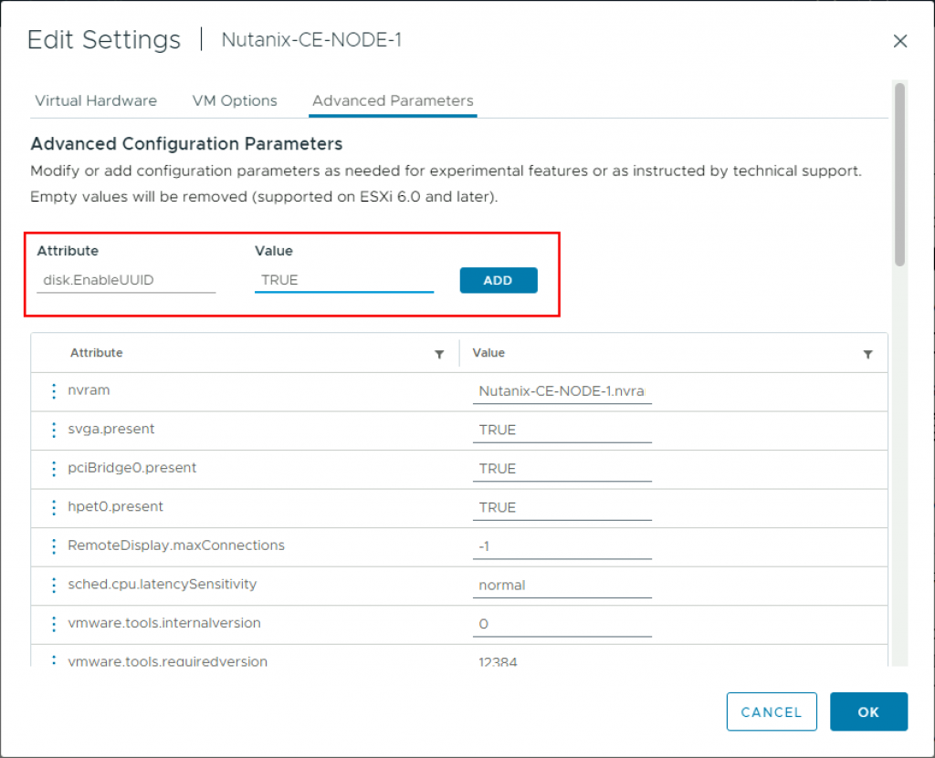
Task: Open actions menu for nvram row
Action: [53, 391]
